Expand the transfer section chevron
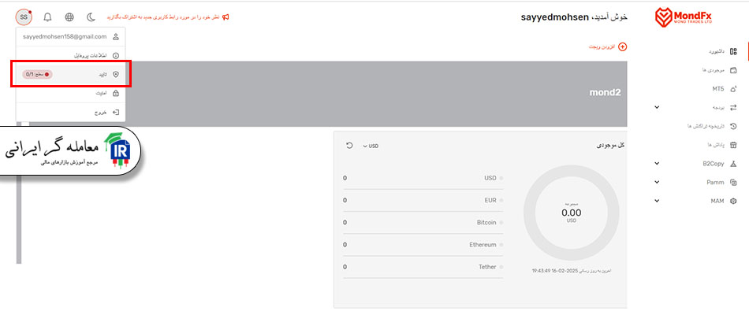749x311 pixels. click(x=657, y=108)
